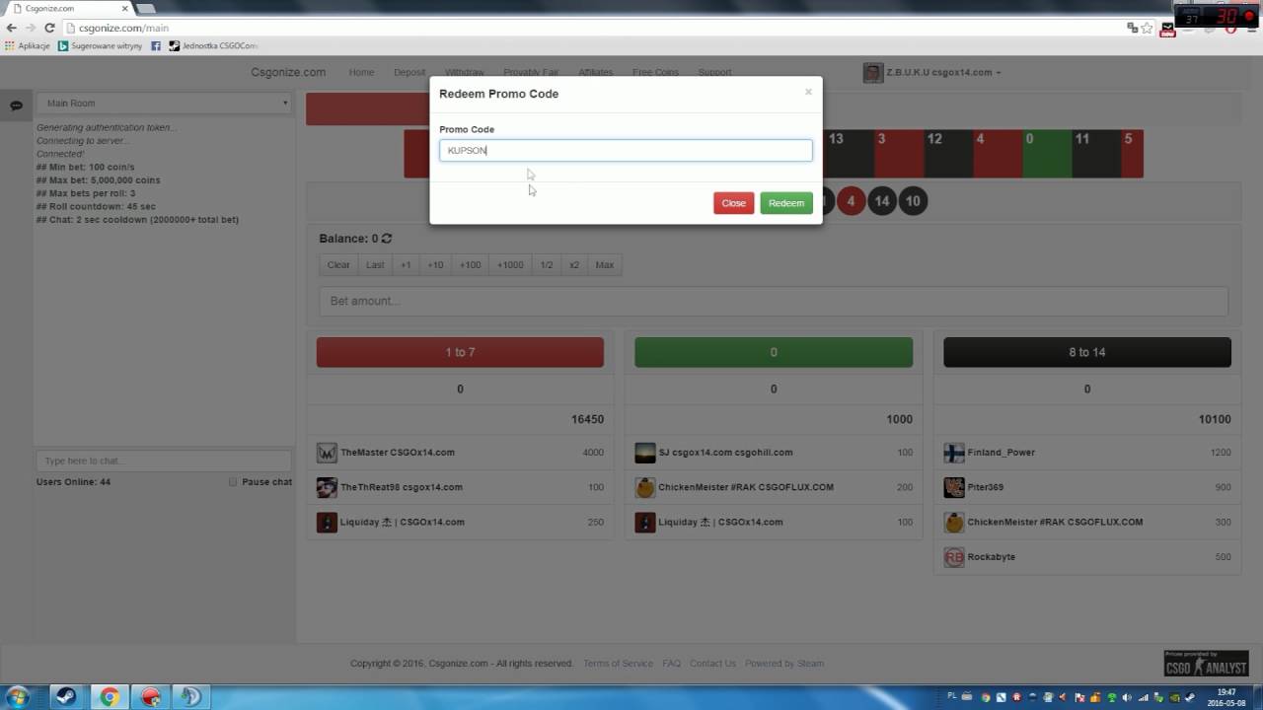This screenshot has height=710, width=1263.
Task: Open the Support menu item
Action: (x=714, y=72)
